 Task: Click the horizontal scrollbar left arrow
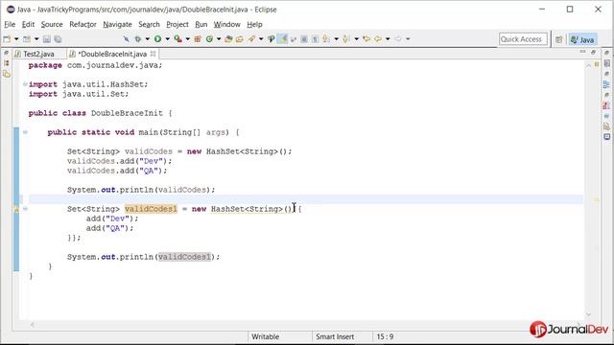click(x=33, y=325)
